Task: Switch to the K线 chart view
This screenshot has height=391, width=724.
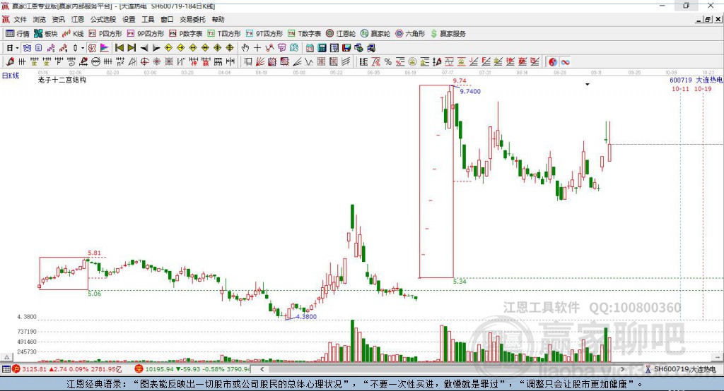Action: tap(73, 34)
